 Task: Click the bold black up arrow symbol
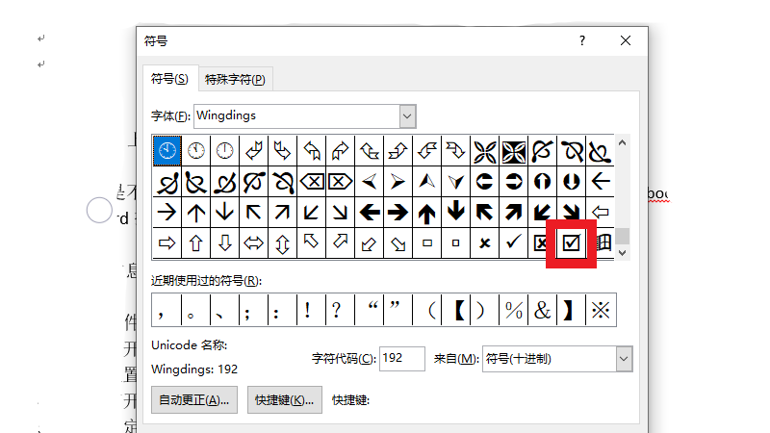(427, 212)
